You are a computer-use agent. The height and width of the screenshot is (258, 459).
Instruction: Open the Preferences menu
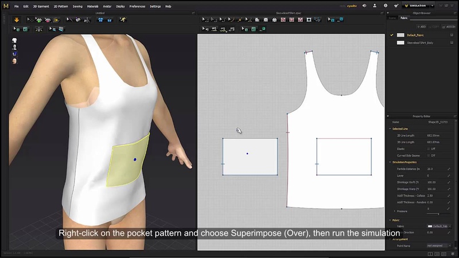click(x=137, y=6)
